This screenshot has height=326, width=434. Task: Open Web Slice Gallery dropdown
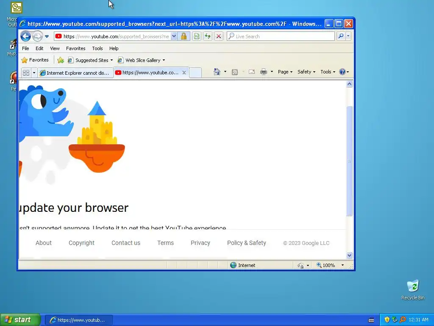tap(141, 60)
